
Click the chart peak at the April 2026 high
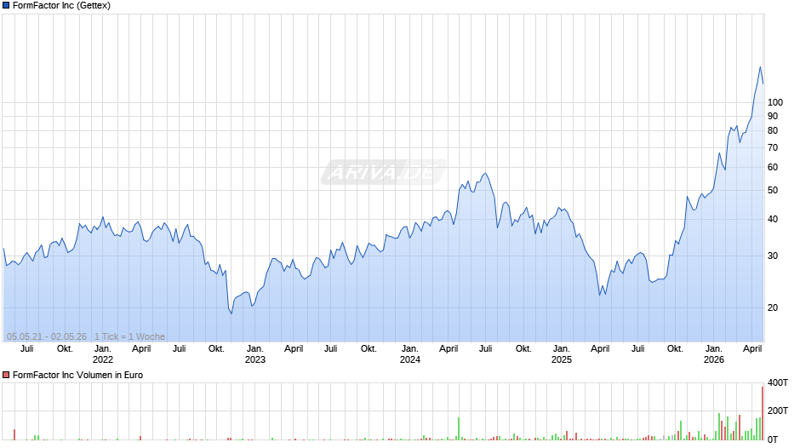pyautogui.click(x=760, y=67)
